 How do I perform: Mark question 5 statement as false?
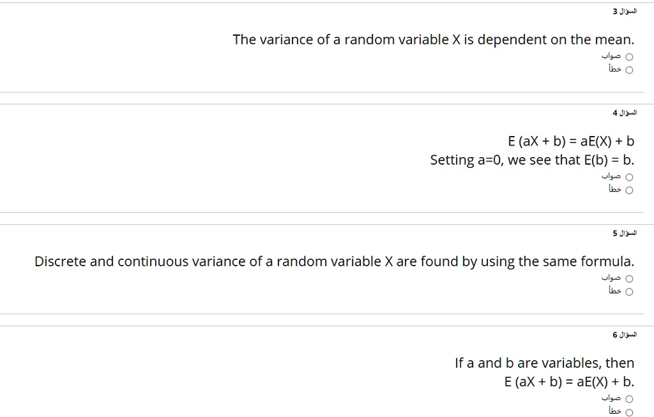628,291
